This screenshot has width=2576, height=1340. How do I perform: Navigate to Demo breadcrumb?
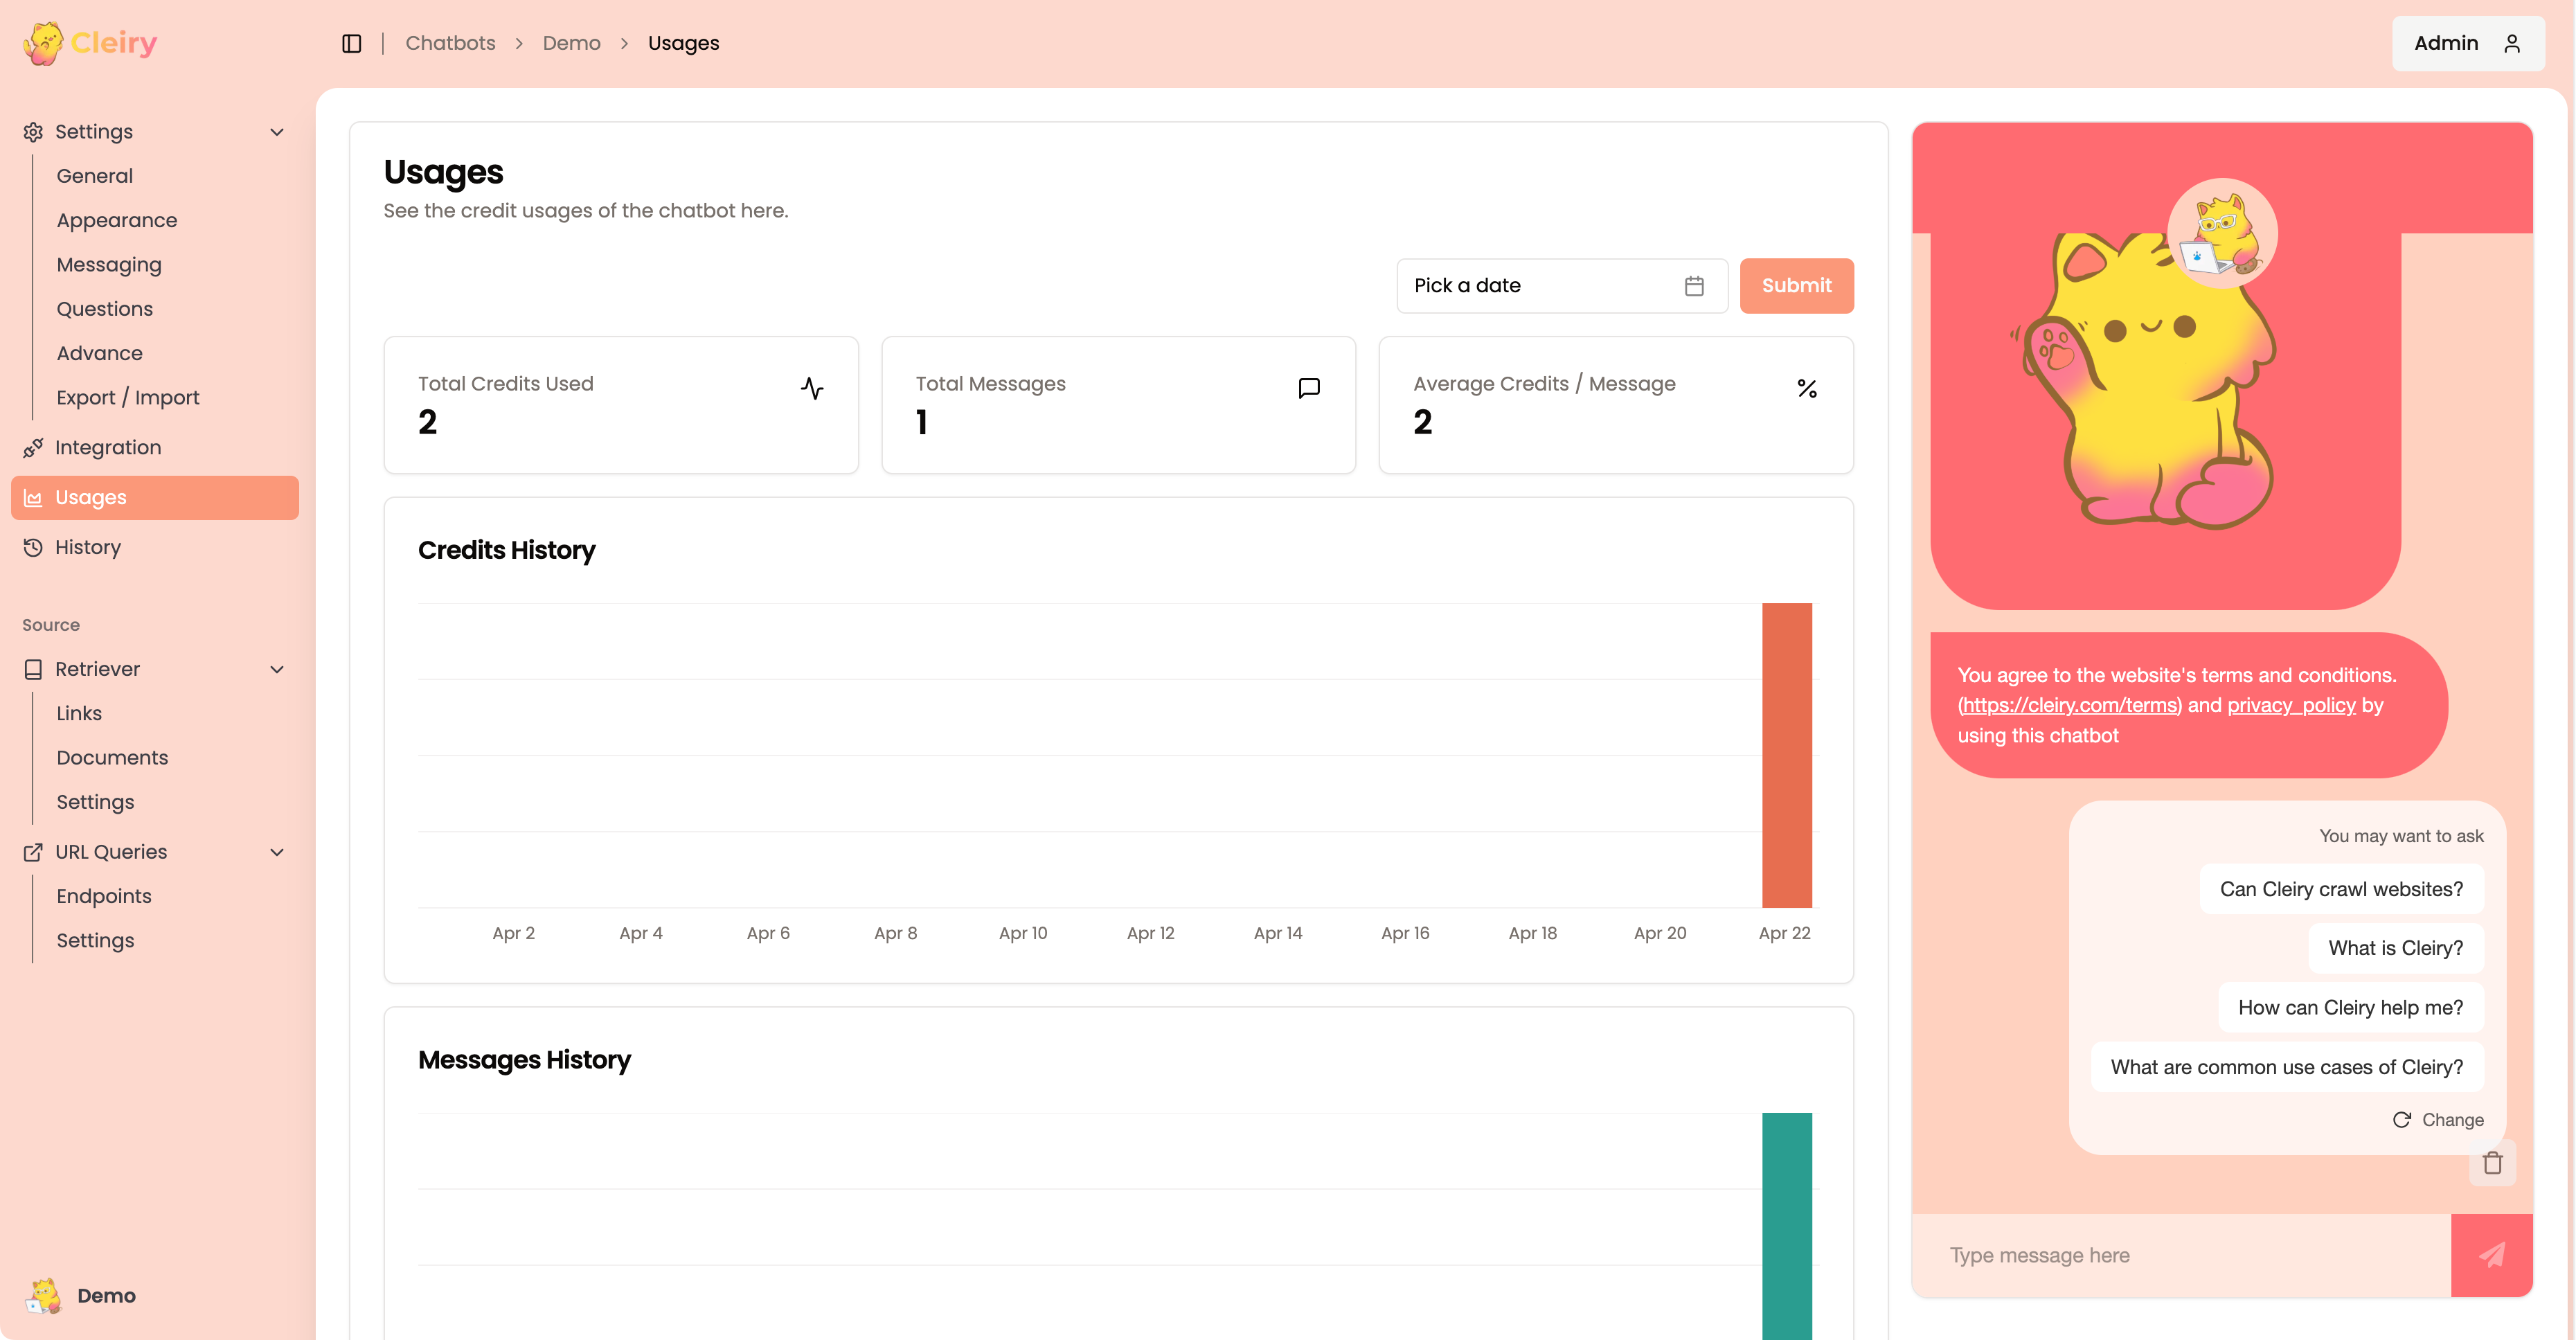(572, 43)
